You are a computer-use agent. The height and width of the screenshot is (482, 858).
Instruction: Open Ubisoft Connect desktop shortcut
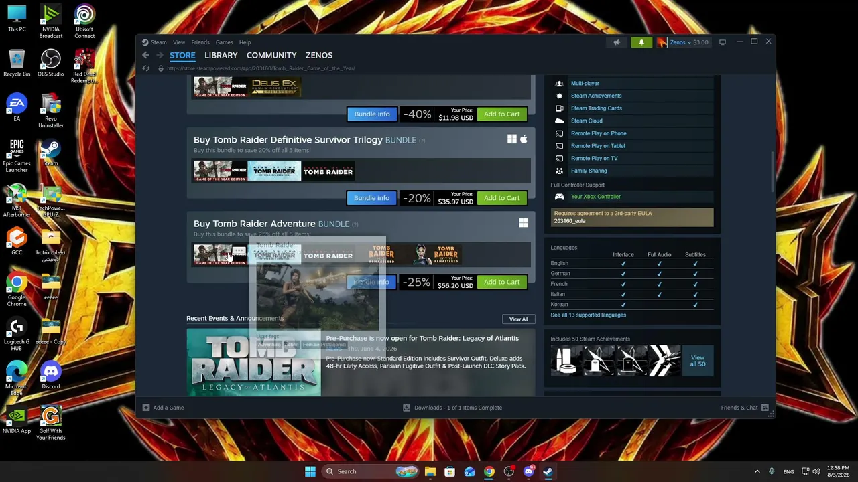tap(84, 22)
